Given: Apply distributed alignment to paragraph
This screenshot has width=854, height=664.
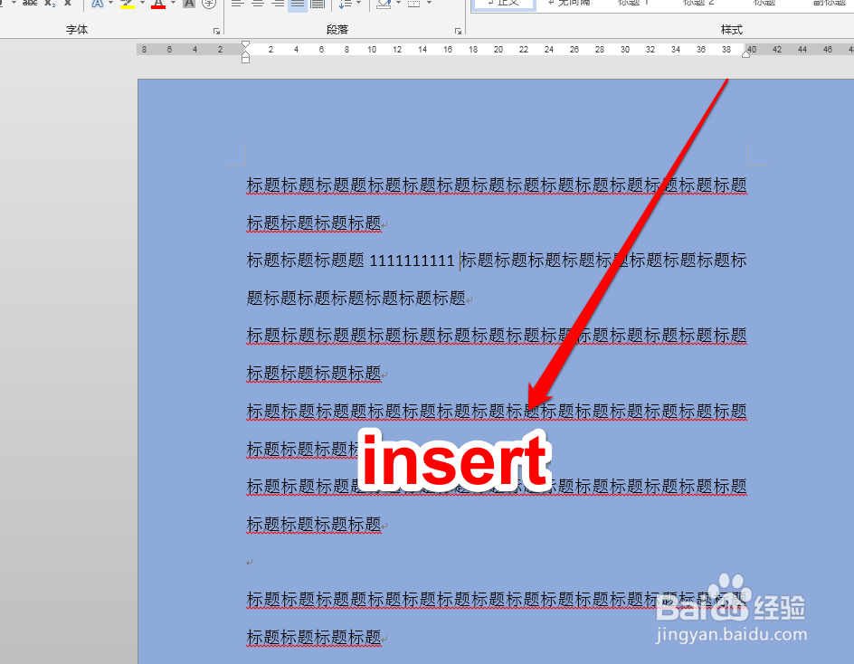Looking at the screenshot, I should click(x=318, y=4).
